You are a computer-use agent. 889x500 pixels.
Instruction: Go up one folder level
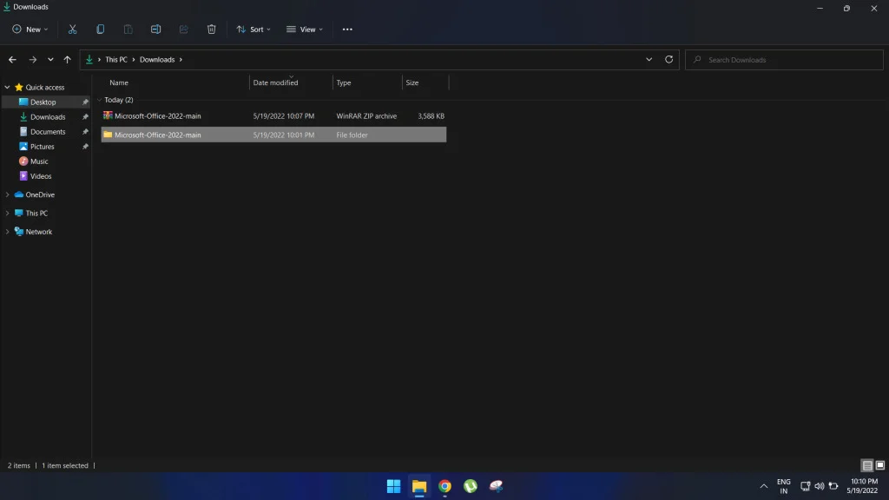pyautogui.click(x=68, y=60)
